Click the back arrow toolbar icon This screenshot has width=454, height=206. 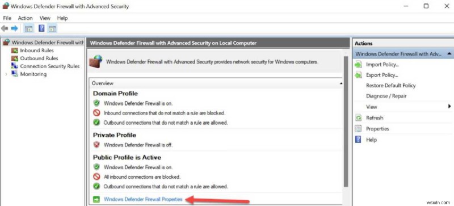pyautogui.click(x=5, y=28)
